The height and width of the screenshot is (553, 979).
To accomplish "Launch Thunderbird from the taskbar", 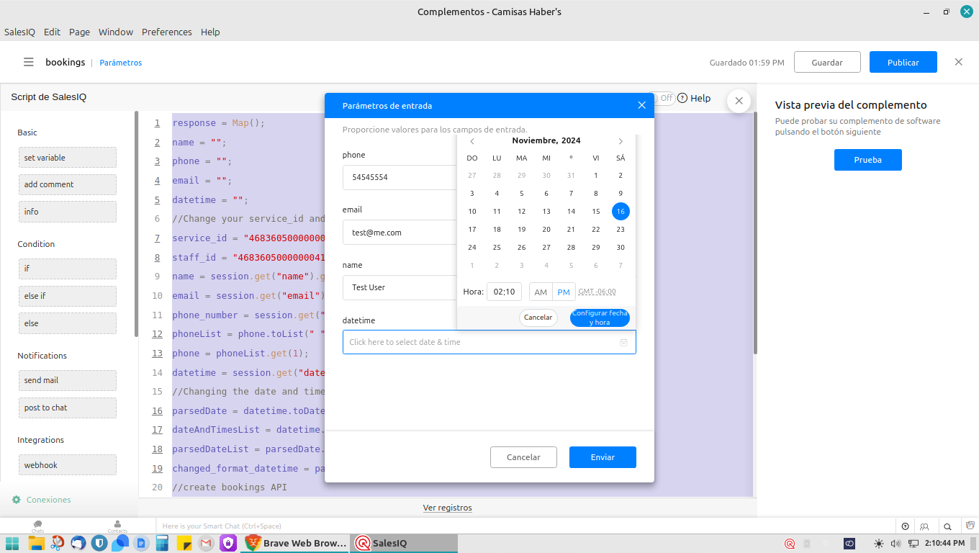I will [78, 544].
